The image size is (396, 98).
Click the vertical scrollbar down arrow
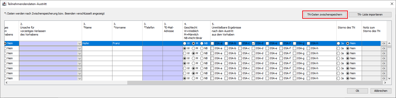pos(389,78)
